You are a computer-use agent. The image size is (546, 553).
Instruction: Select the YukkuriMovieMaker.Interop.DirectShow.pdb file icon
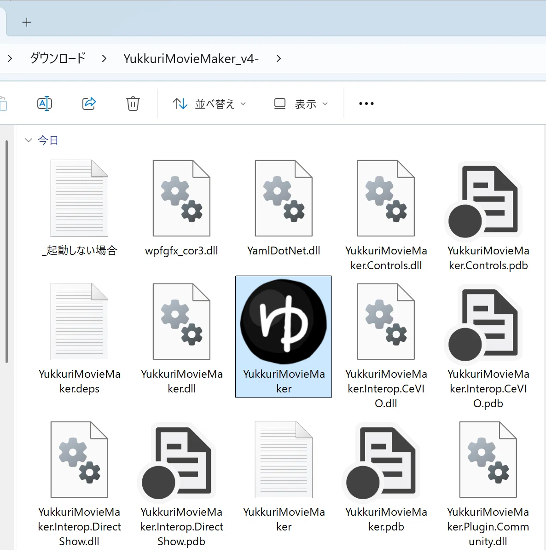pos(177,463)
